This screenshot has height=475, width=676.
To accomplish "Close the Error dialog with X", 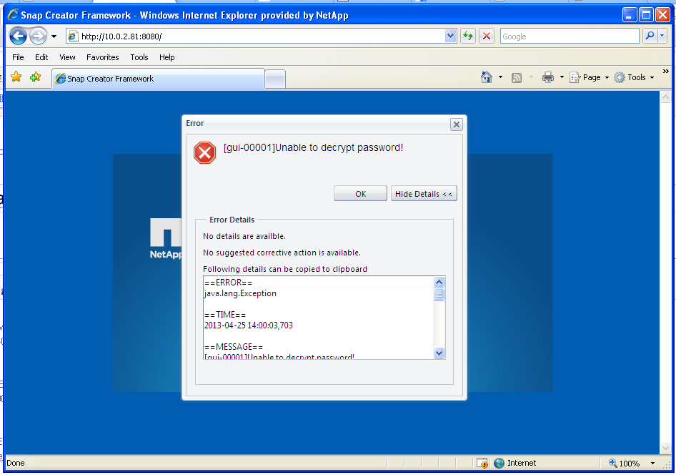I will pyautogui.click(x=457, y=124).
